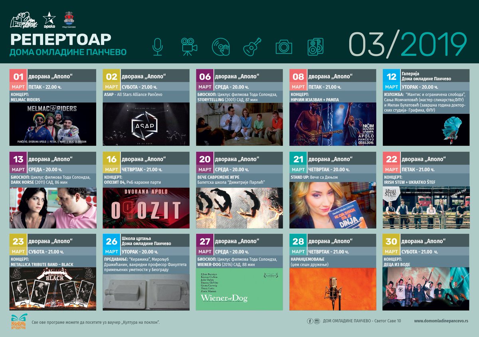Click the Facebook icon in footer
479x337 pixels.
[310, 321]
